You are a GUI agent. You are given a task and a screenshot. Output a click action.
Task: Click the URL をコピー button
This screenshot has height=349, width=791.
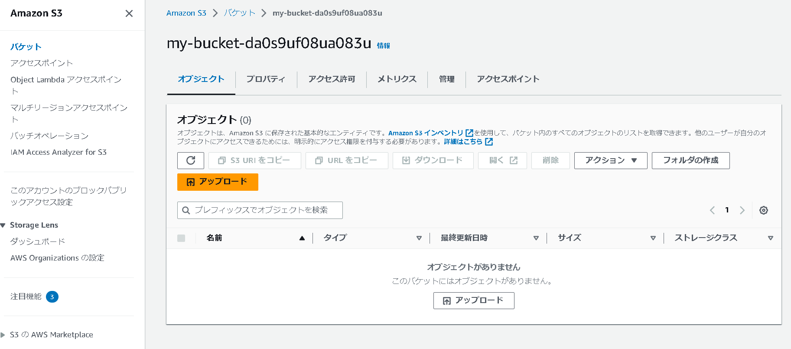347,160
